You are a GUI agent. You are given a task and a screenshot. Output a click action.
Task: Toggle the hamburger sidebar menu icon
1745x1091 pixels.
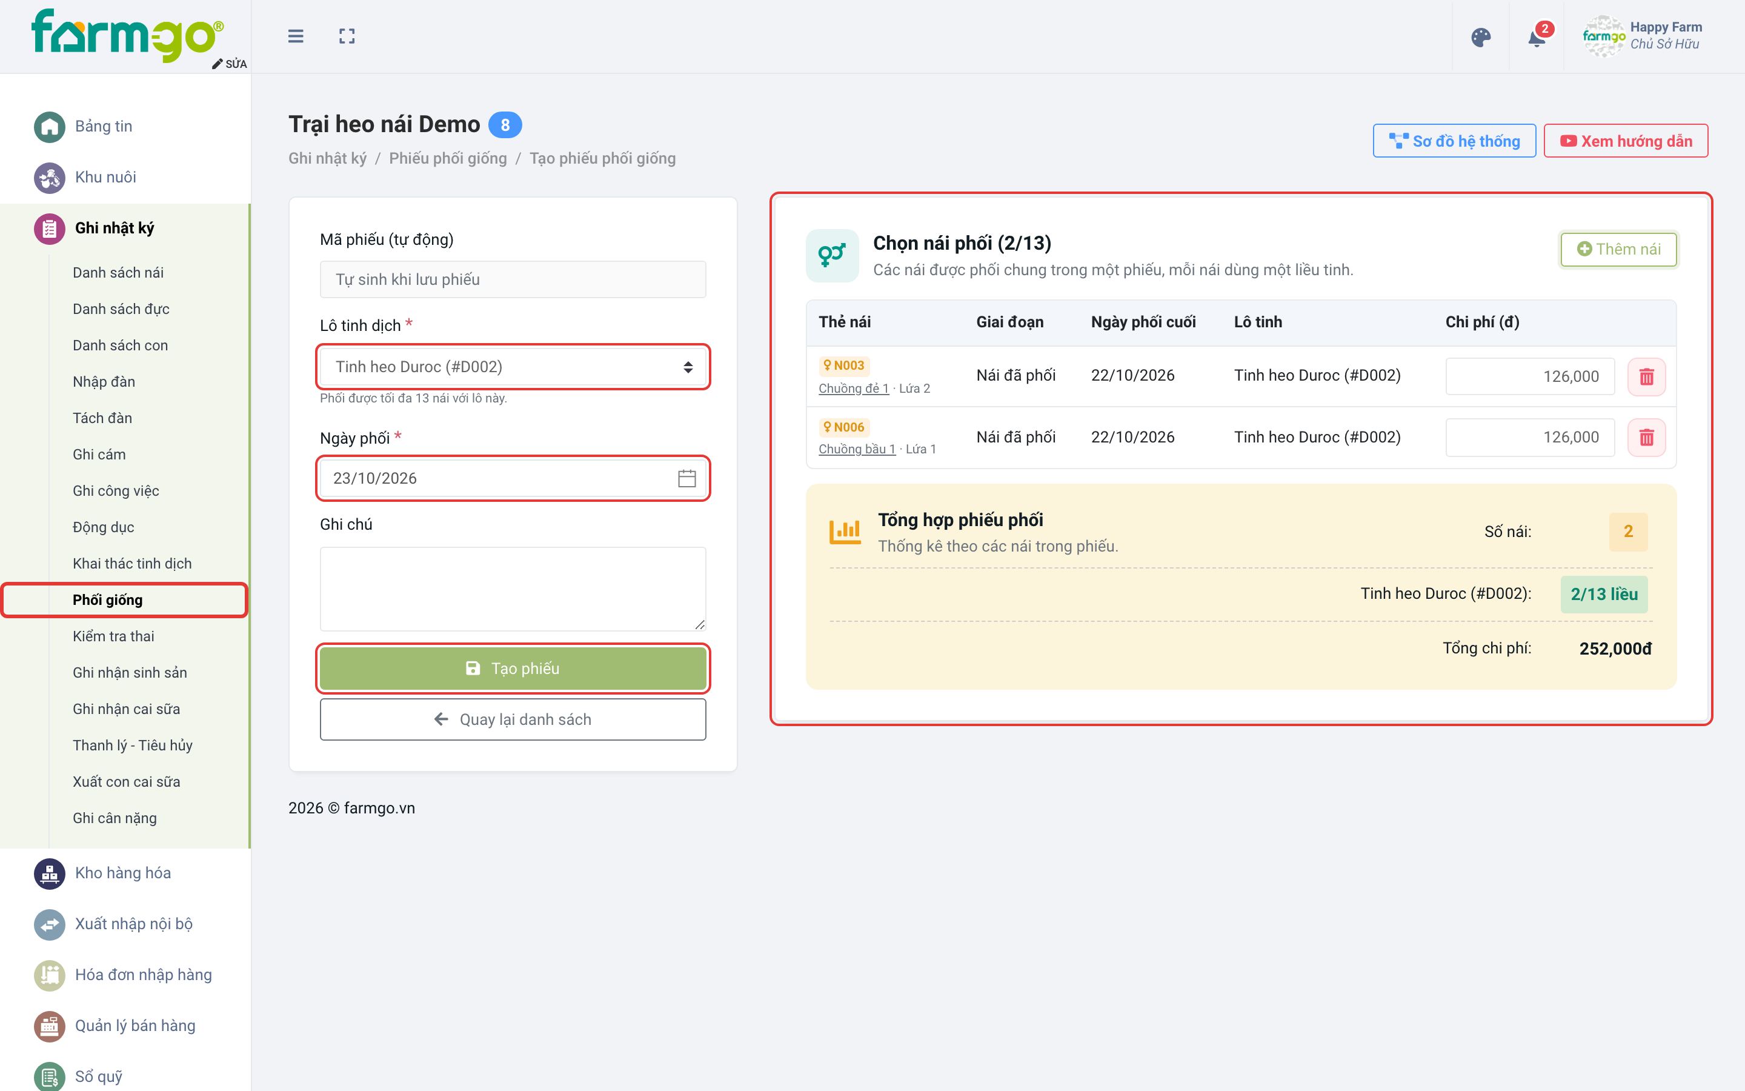296,36
